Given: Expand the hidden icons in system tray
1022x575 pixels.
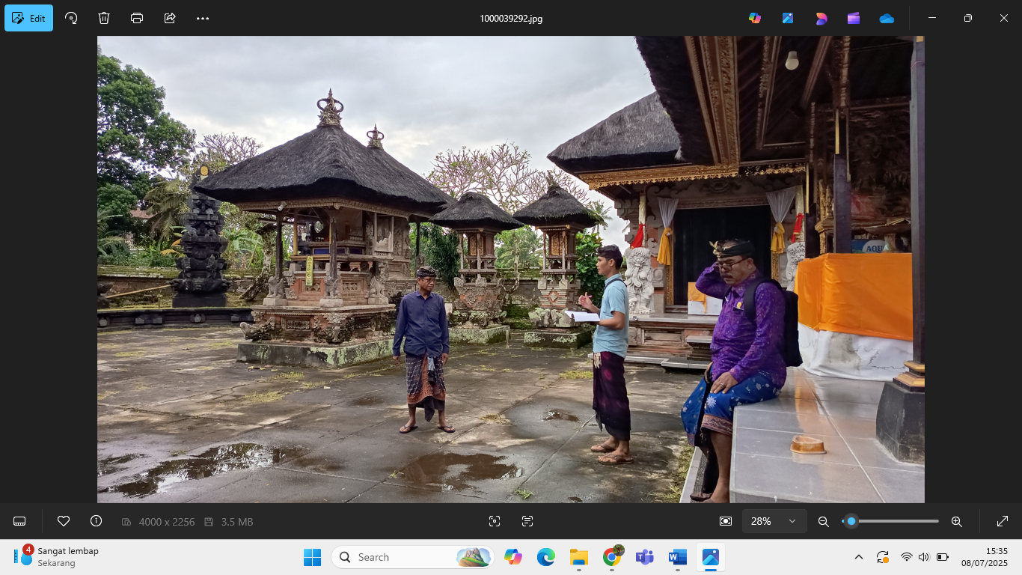Looking at the screenshot, I should [x=859, y=557].
